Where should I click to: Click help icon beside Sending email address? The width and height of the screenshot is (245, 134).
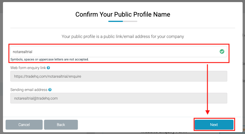click(x=50, y=90)
